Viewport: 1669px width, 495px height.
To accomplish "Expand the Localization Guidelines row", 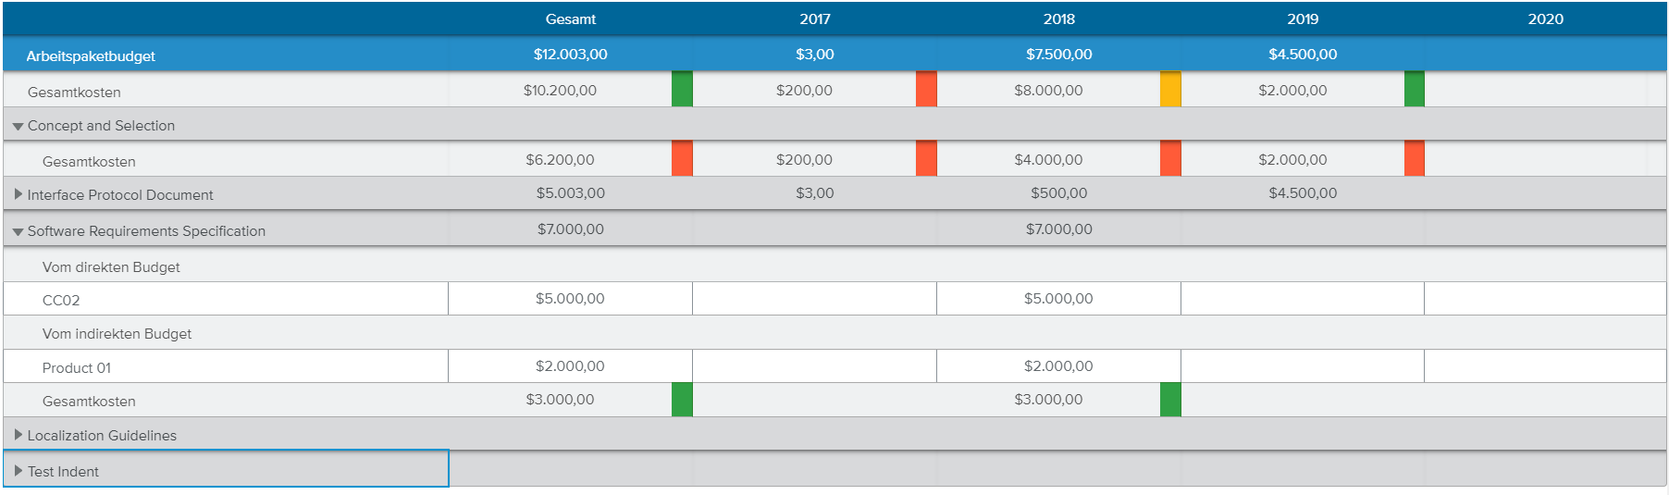I will coord(18,435).
